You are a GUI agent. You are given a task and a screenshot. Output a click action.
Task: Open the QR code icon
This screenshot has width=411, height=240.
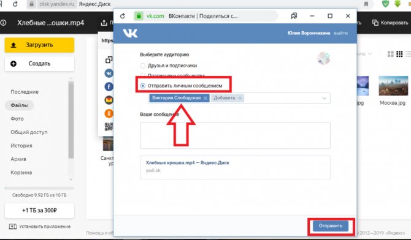coord(109,127)
